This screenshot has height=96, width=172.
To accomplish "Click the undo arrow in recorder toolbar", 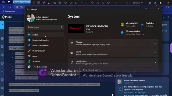I will (x=116, y=3).
